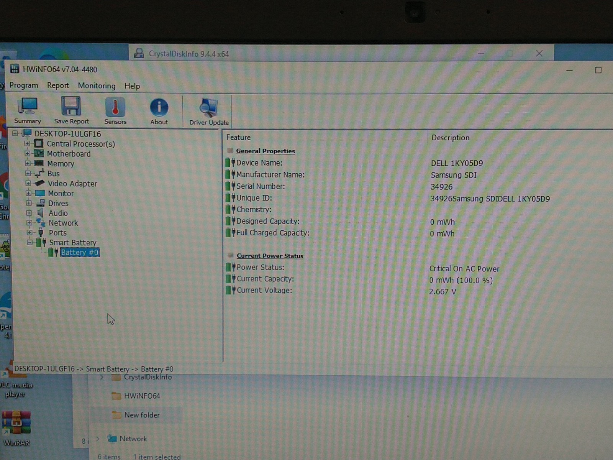Expand the Ports node
Viewport: 613px width, 460px height.
[30, 232]
